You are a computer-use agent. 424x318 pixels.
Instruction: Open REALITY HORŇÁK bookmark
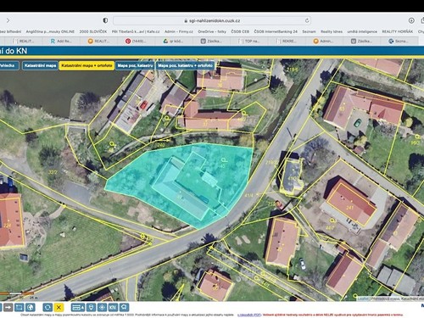pos(398,31)
